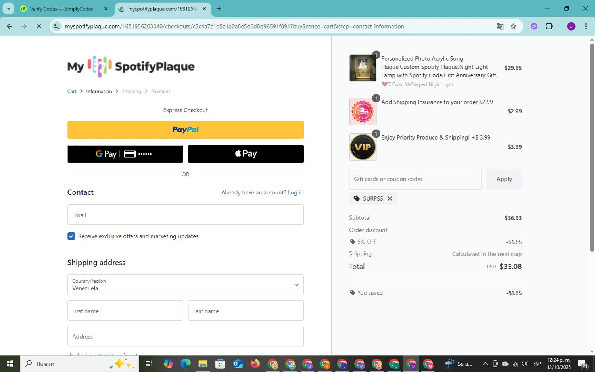This screenshot has width=595, height=372.
Task: Select the Payment breadcrumb step
Action: click(x=161, y=91)
